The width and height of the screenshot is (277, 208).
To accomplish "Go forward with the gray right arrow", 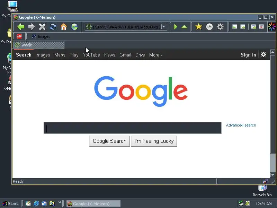I will point(32,27).
